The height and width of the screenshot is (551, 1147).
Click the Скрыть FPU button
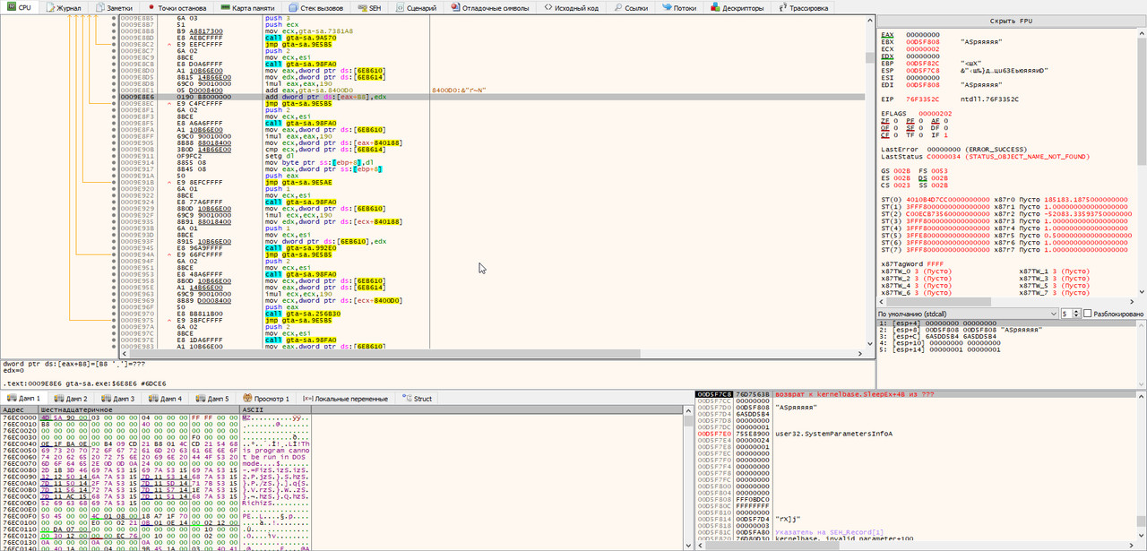point(1010,21)
